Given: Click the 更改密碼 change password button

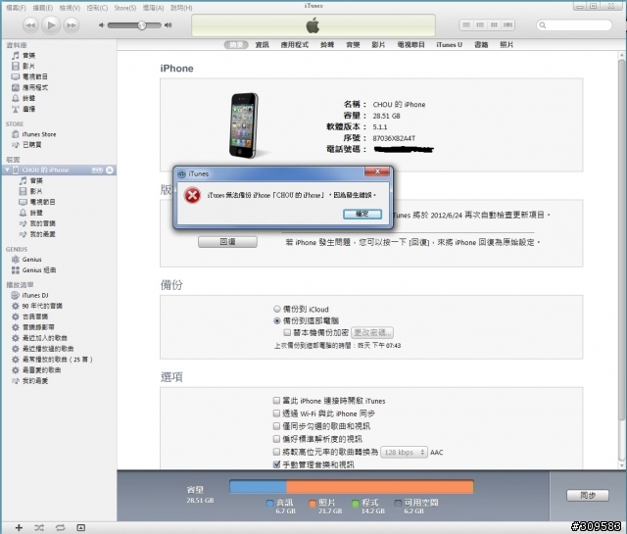Looking at the screenshot, I should click(x=372, y=332).
